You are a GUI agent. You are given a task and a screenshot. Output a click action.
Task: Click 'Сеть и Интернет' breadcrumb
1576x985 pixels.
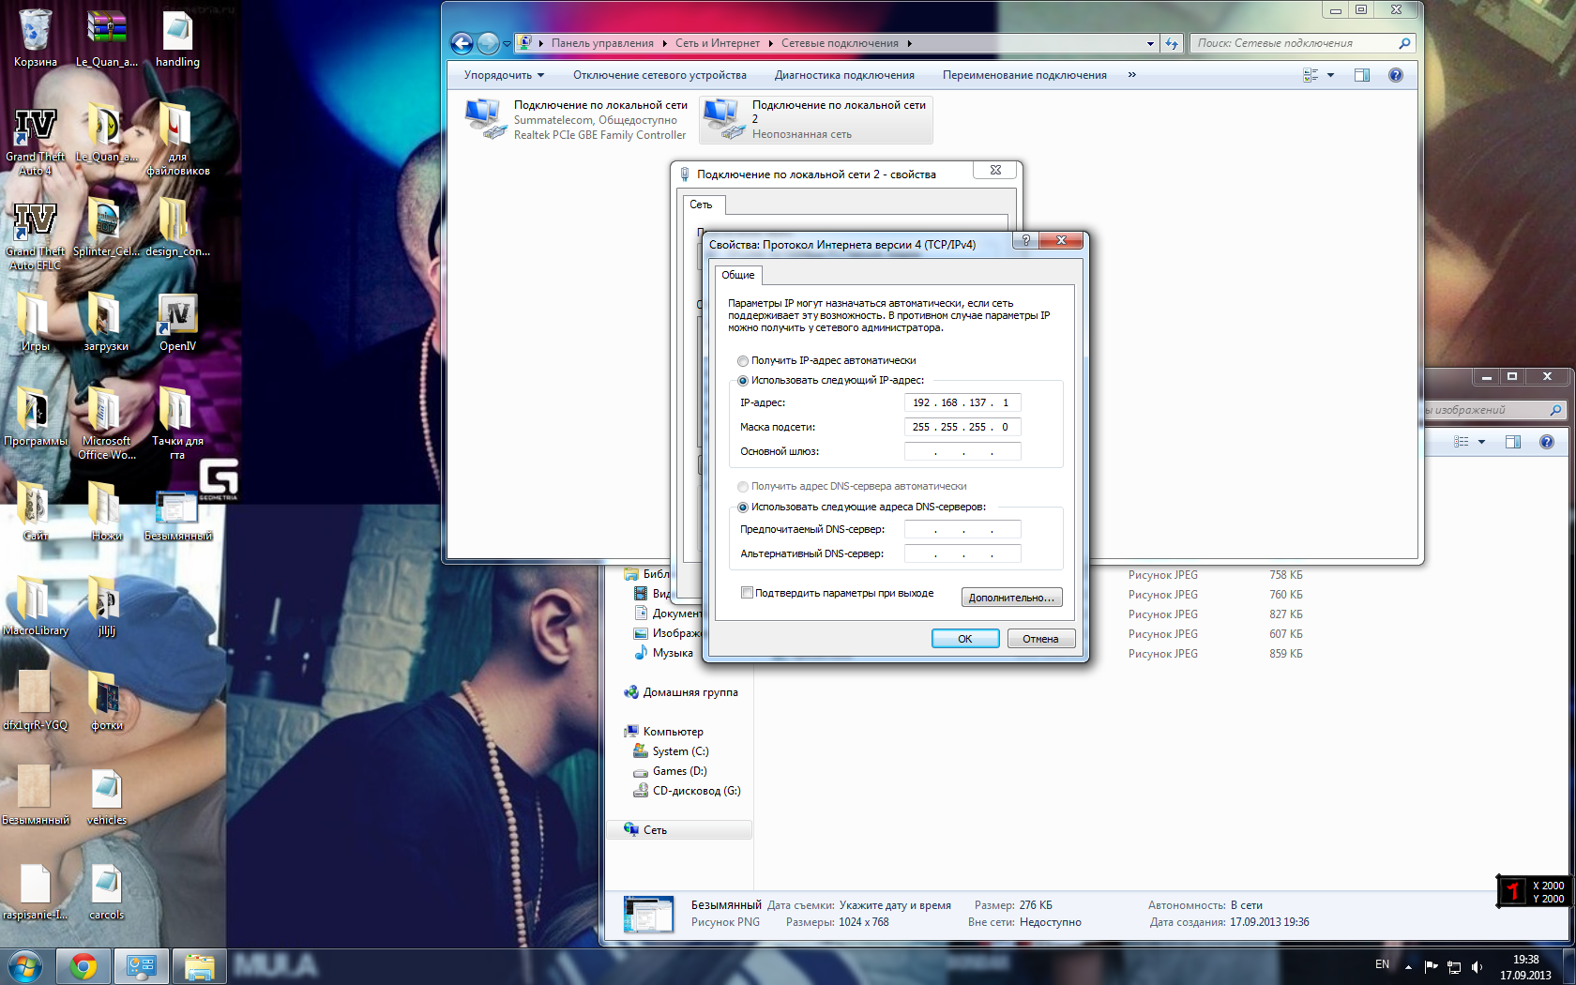coord(718,43)
